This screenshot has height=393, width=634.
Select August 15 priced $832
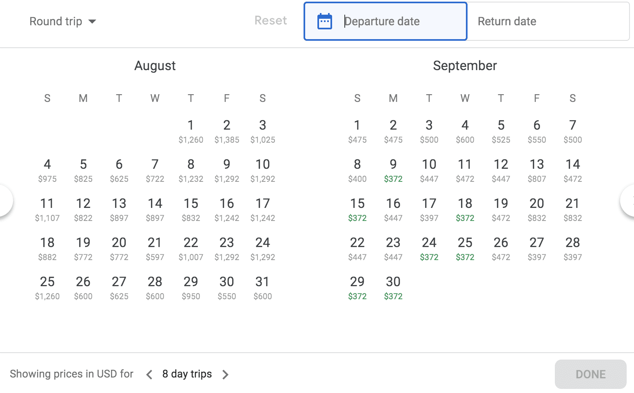[191, 209]
